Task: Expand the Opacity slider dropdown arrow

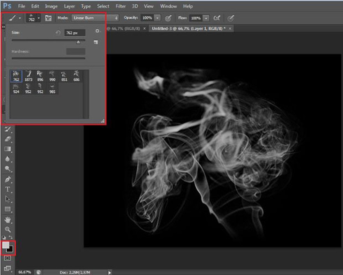Action: [158, 18]
